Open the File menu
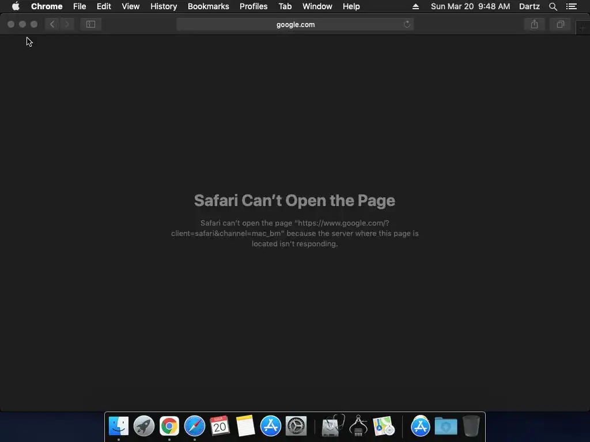590x442 pixels. click(x=80, y=6)
